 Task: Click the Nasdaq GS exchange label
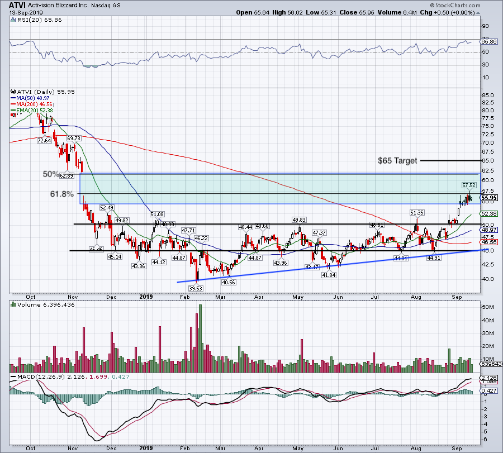[x=106, y=6]
